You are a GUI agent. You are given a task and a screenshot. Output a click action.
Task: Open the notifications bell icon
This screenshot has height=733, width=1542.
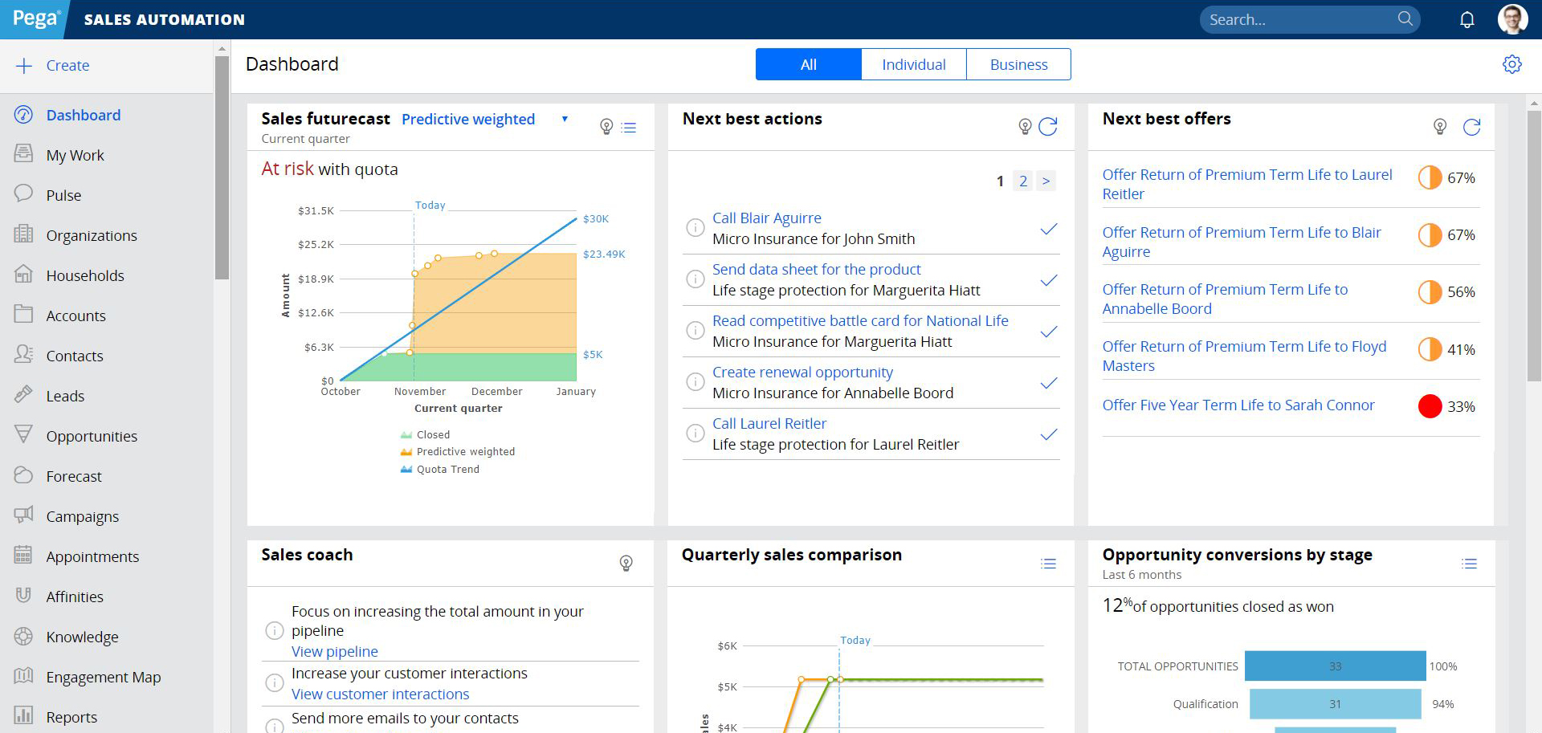[x=1467, y=20]
